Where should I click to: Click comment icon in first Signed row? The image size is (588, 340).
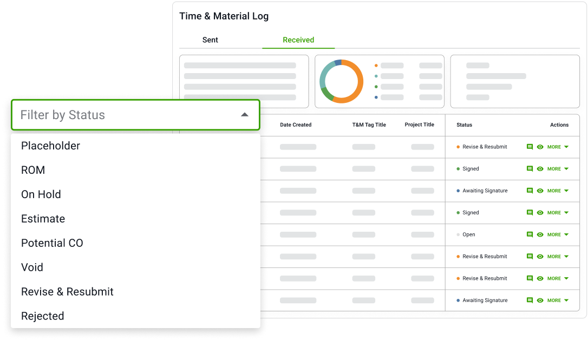click(x=530, y=169)
